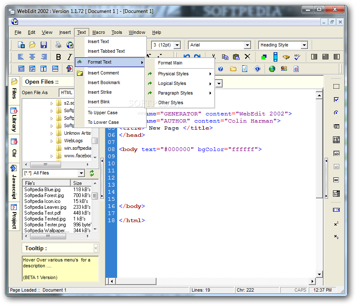Click the overlapping green and blue squares icon
This screenshot has width=356, height=305.
point(264,57)
